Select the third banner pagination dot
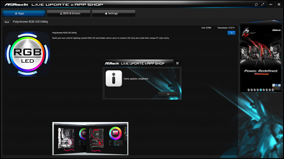This screenshot has width=284, height=159. 255,90
